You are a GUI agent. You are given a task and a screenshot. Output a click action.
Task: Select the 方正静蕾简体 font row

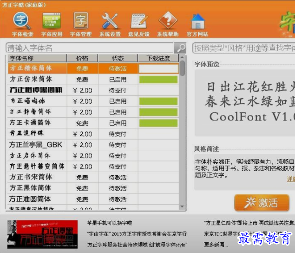click(93, 112)
